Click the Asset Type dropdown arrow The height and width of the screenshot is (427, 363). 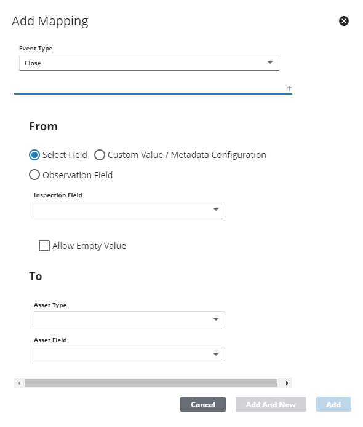pyautogui.click(x=216, y=319)
